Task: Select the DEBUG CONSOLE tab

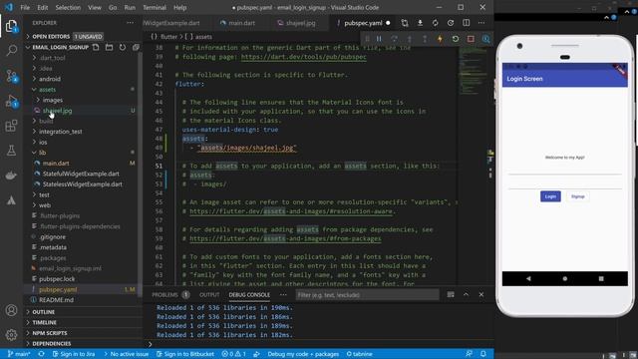Action: [249, 294]
